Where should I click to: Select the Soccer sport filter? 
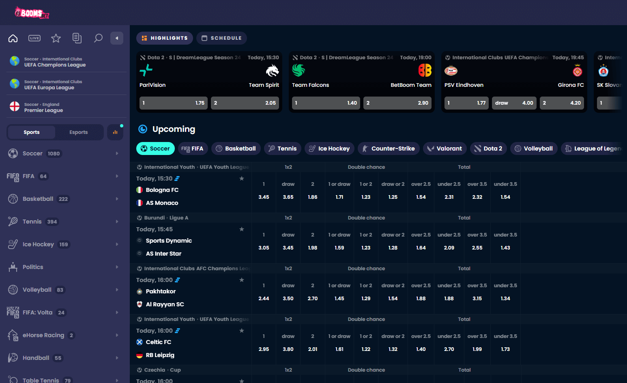coord(155,148)
